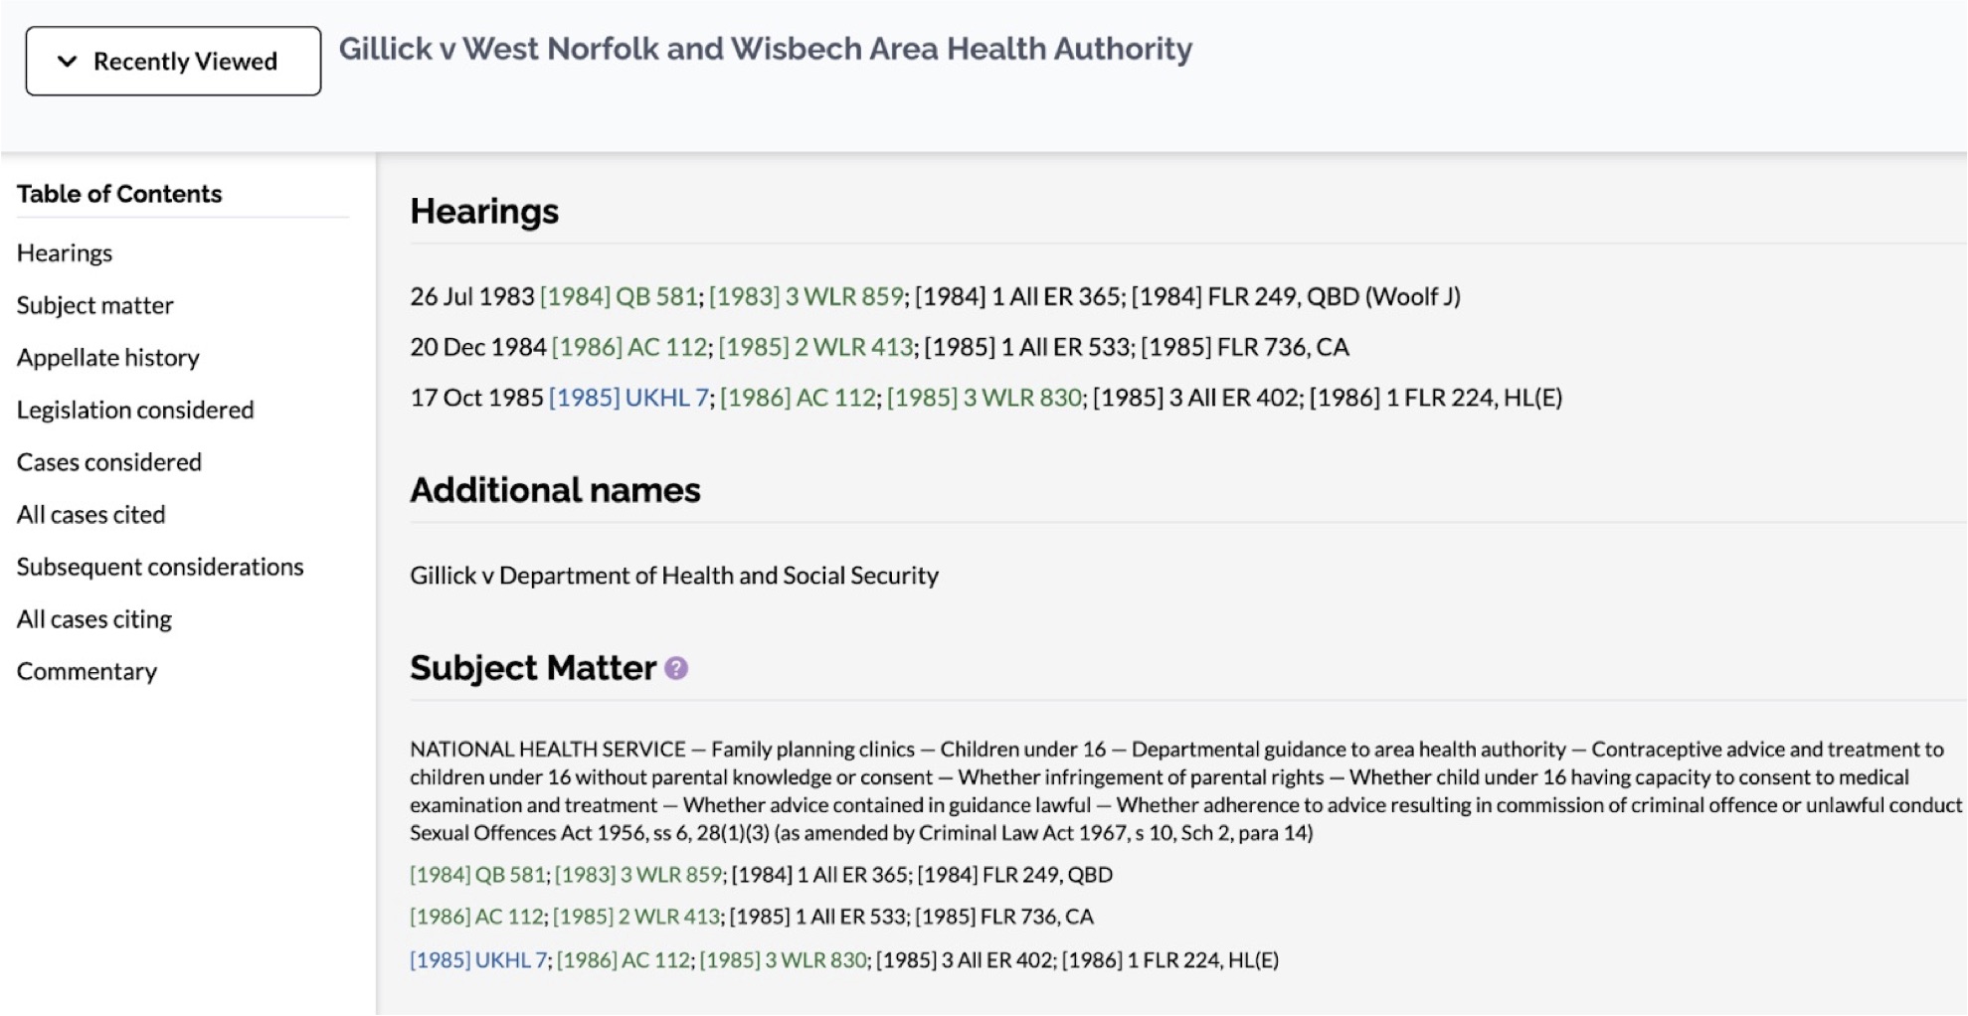Click [1985] 2 WLR 413 link in Hearings

point(815,347)
